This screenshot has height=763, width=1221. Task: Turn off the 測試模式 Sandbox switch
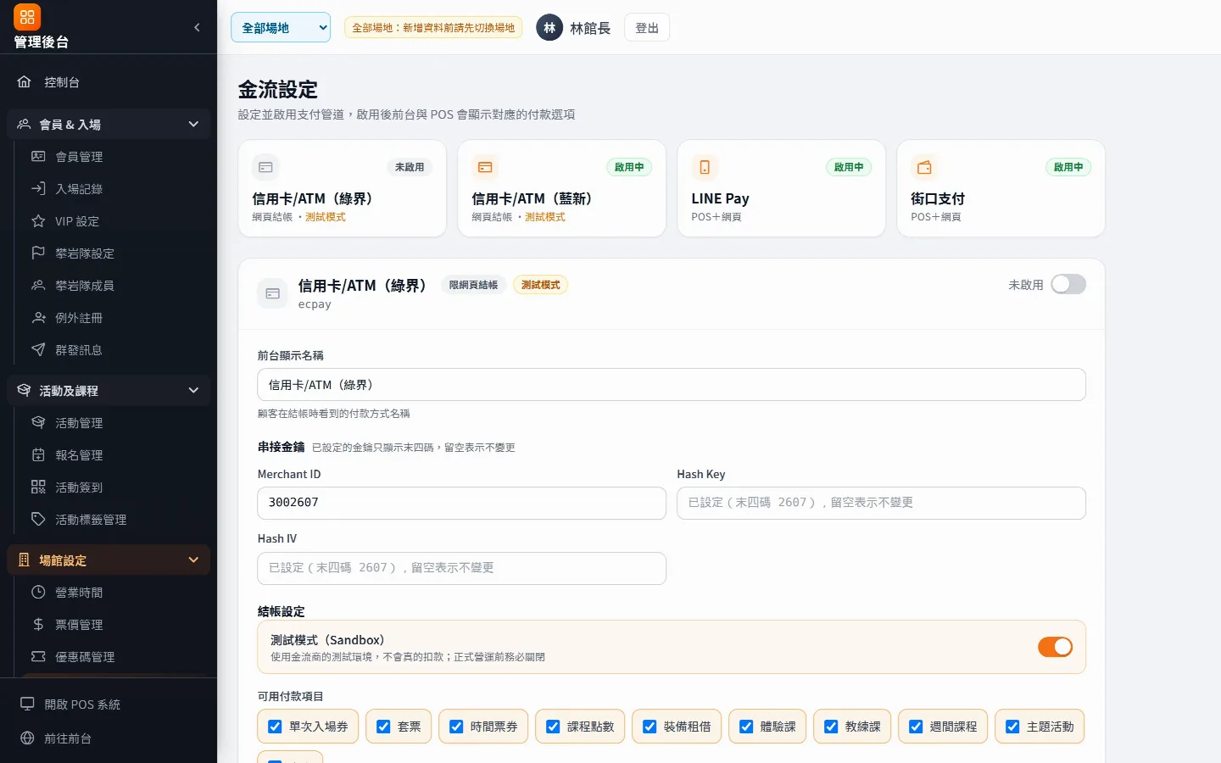pyautogui.click(x=1056, y=647)
